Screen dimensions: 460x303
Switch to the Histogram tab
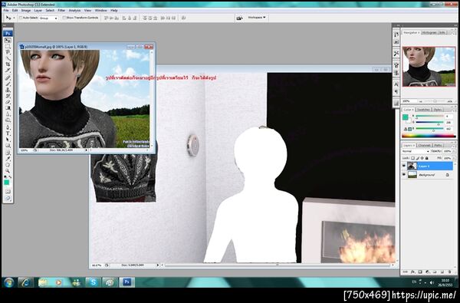point(429,32)
